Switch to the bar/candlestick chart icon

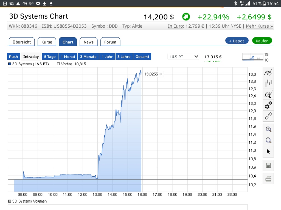(x=268, y=83)
